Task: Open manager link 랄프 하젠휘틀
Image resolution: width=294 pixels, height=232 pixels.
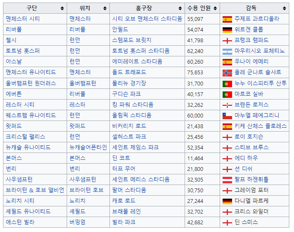Action: (x=252, y=179)
